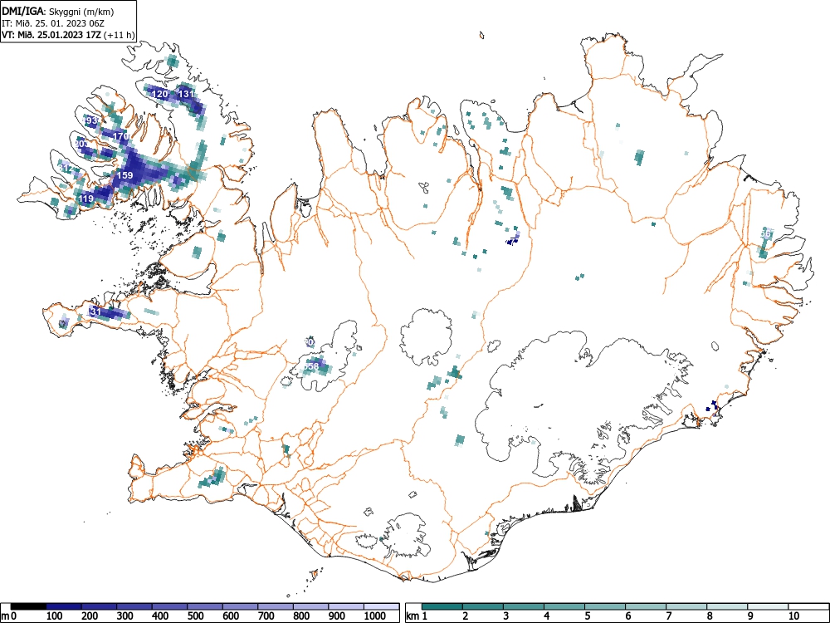830x623 pixels.
Task: Click the 8–9 km palest legend segment
Action: click(727, 606)
